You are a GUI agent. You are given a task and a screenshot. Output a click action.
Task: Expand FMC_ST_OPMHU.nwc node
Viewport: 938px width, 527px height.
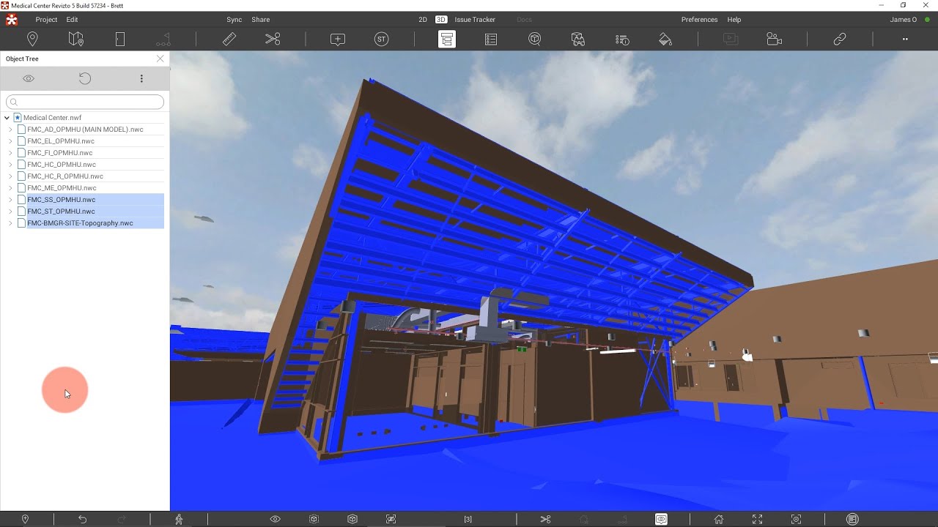tap(10, 212)
